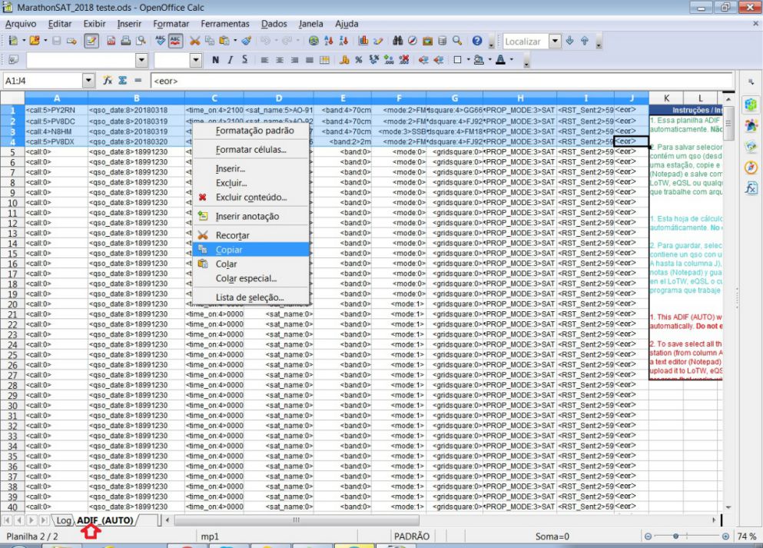Viewport: 763px width, 548px height.
Task: Expand the Name Box dropdown arrow
Action: click(88, 81)
